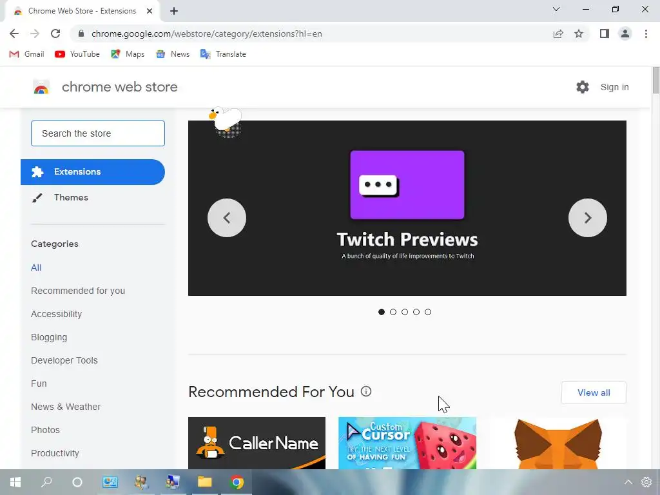Open the CallerName extension card

[x=257, y=443]
